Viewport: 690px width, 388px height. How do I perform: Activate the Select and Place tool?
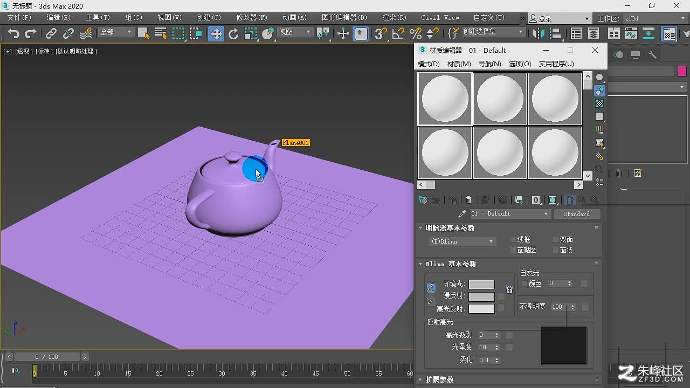coord(268,34)
